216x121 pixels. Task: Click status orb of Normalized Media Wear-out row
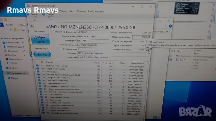pos(43,105)
